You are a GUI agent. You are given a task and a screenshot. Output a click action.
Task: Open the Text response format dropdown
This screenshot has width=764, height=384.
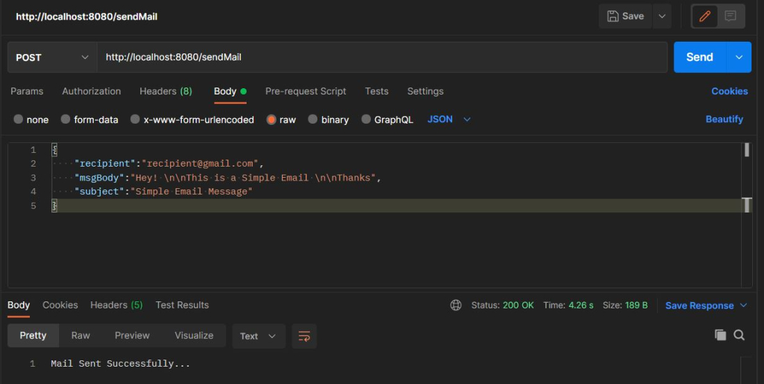(x=258, y=336)
